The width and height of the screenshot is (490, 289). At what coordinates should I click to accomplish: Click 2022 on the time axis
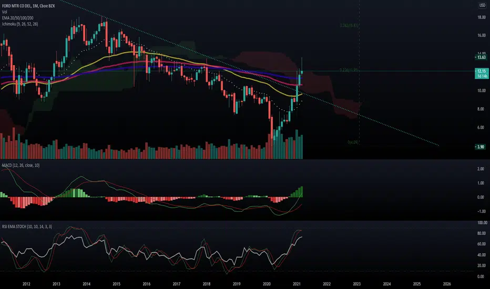click(x=326, y=284)
